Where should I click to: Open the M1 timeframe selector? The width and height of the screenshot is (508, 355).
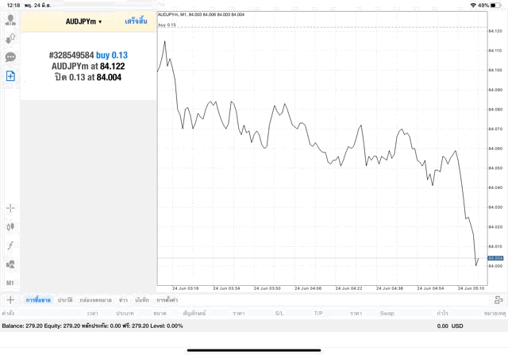tap(10, 282)
